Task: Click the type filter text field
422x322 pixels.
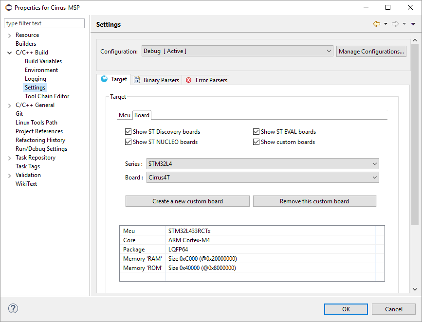Action: 44,23
